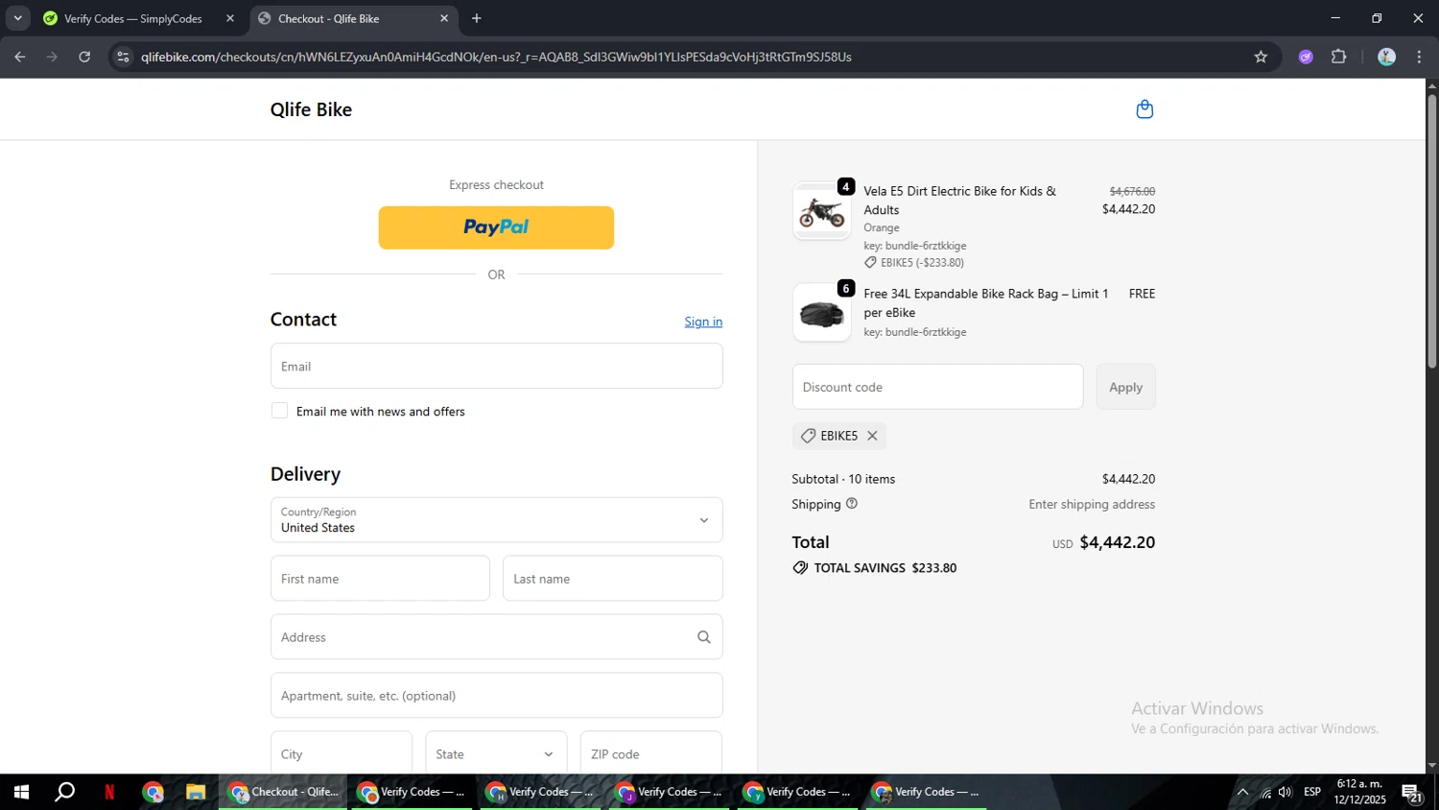Viewport: 1439px width, 810px height.
Task: Click the Qlife Bike store logo
Action: [311, 109]
